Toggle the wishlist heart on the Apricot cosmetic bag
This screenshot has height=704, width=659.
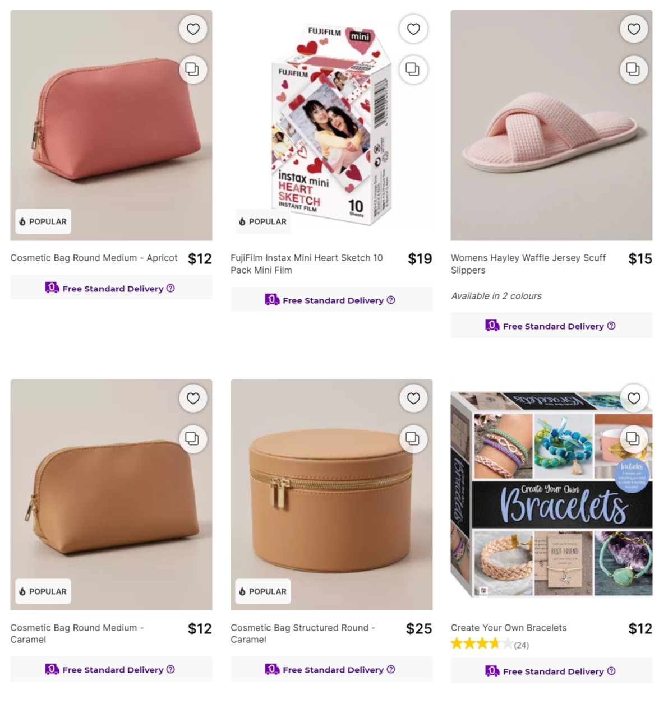click(x=193, y=29)
